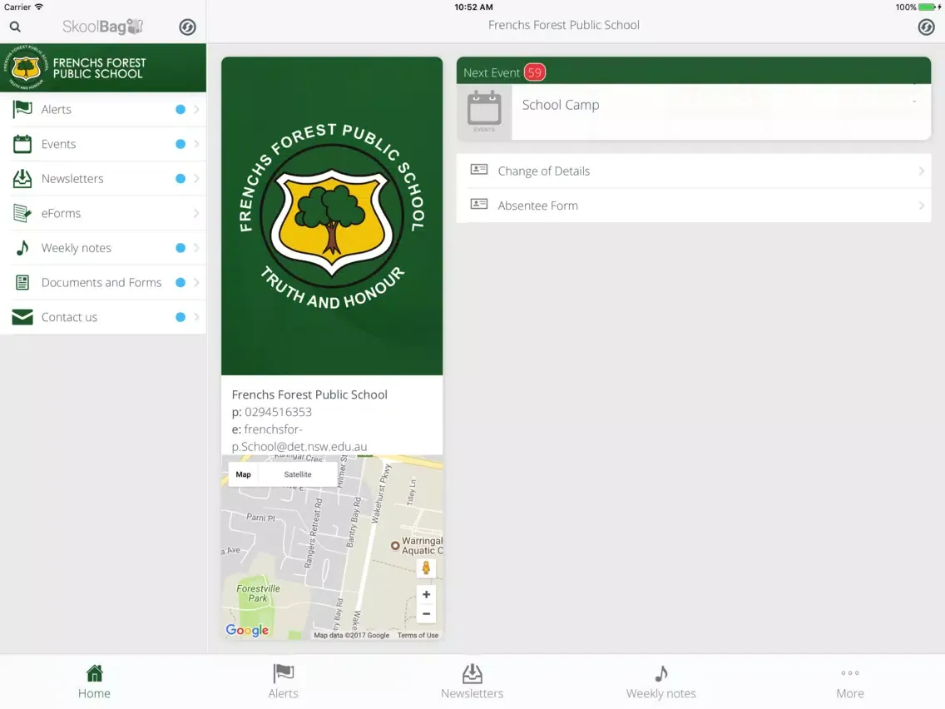Expand the Weekly notes row chevron

(196, 248)
